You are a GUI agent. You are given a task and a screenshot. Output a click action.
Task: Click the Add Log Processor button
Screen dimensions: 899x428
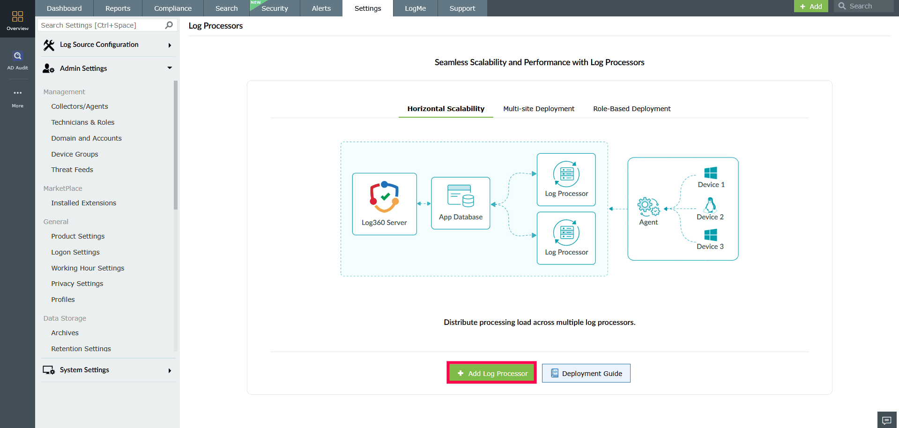coord(491,373)
